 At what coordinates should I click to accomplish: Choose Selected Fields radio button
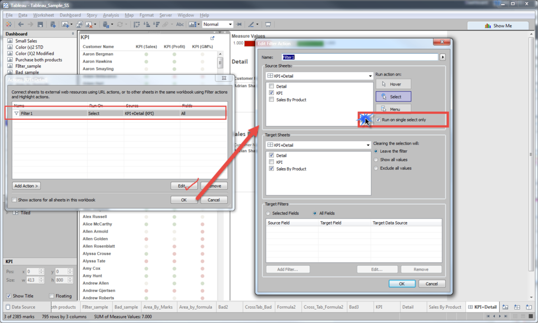point(268,213)
